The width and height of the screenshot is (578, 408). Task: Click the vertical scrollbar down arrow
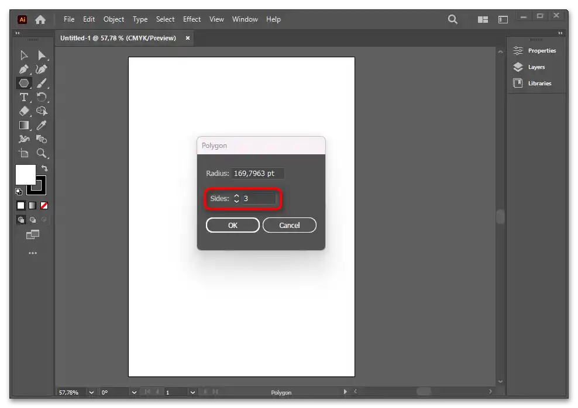pyautogui.click(x=500, y=382)
